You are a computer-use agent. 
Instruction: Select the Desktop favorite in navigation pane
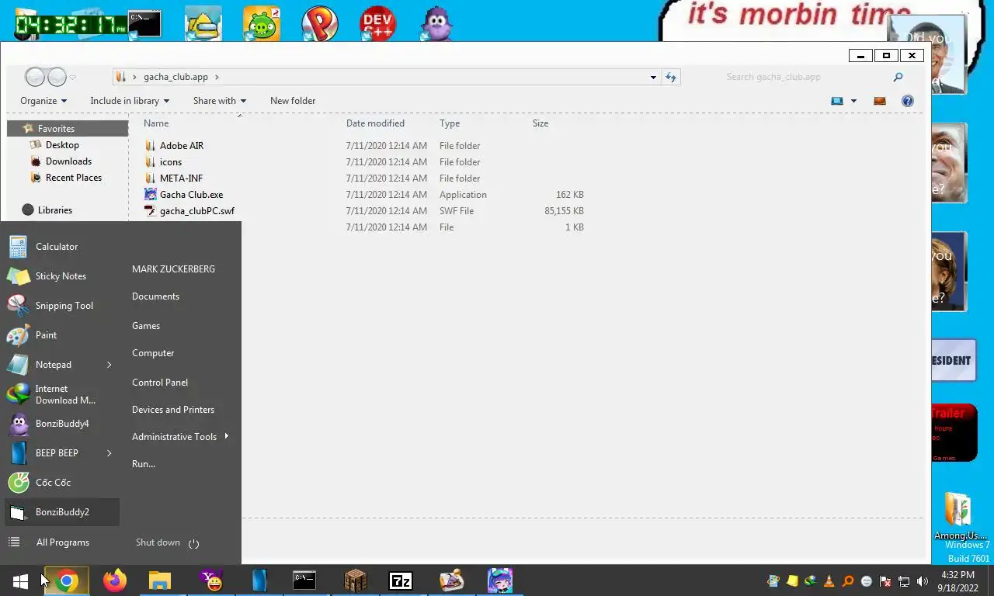click(x=62, y=145)
